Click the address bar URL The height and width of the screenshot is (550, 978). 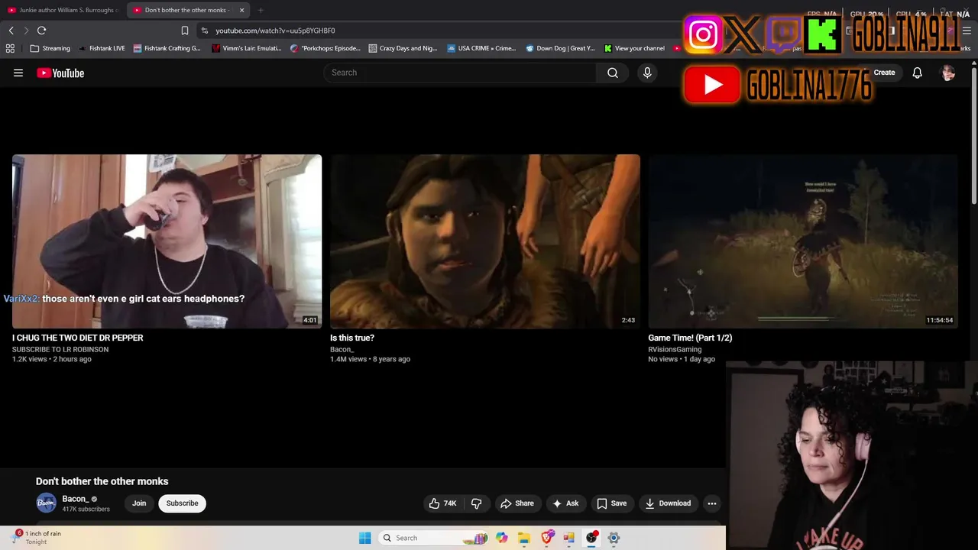[x=275, y=31]
